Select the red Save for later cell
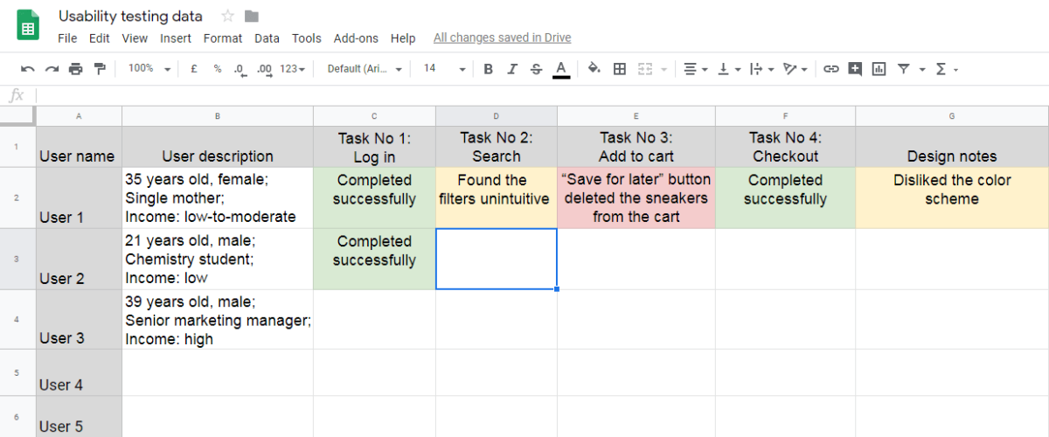1049x437 pixels. 636,198
